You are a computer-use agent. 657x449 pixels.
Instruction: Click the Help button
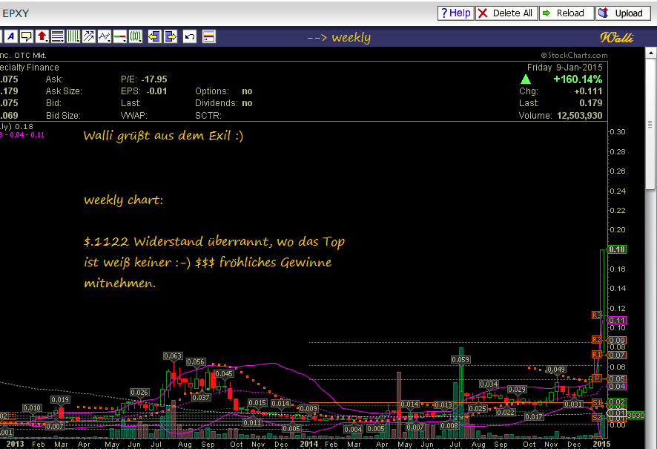(x=456, y=13)
